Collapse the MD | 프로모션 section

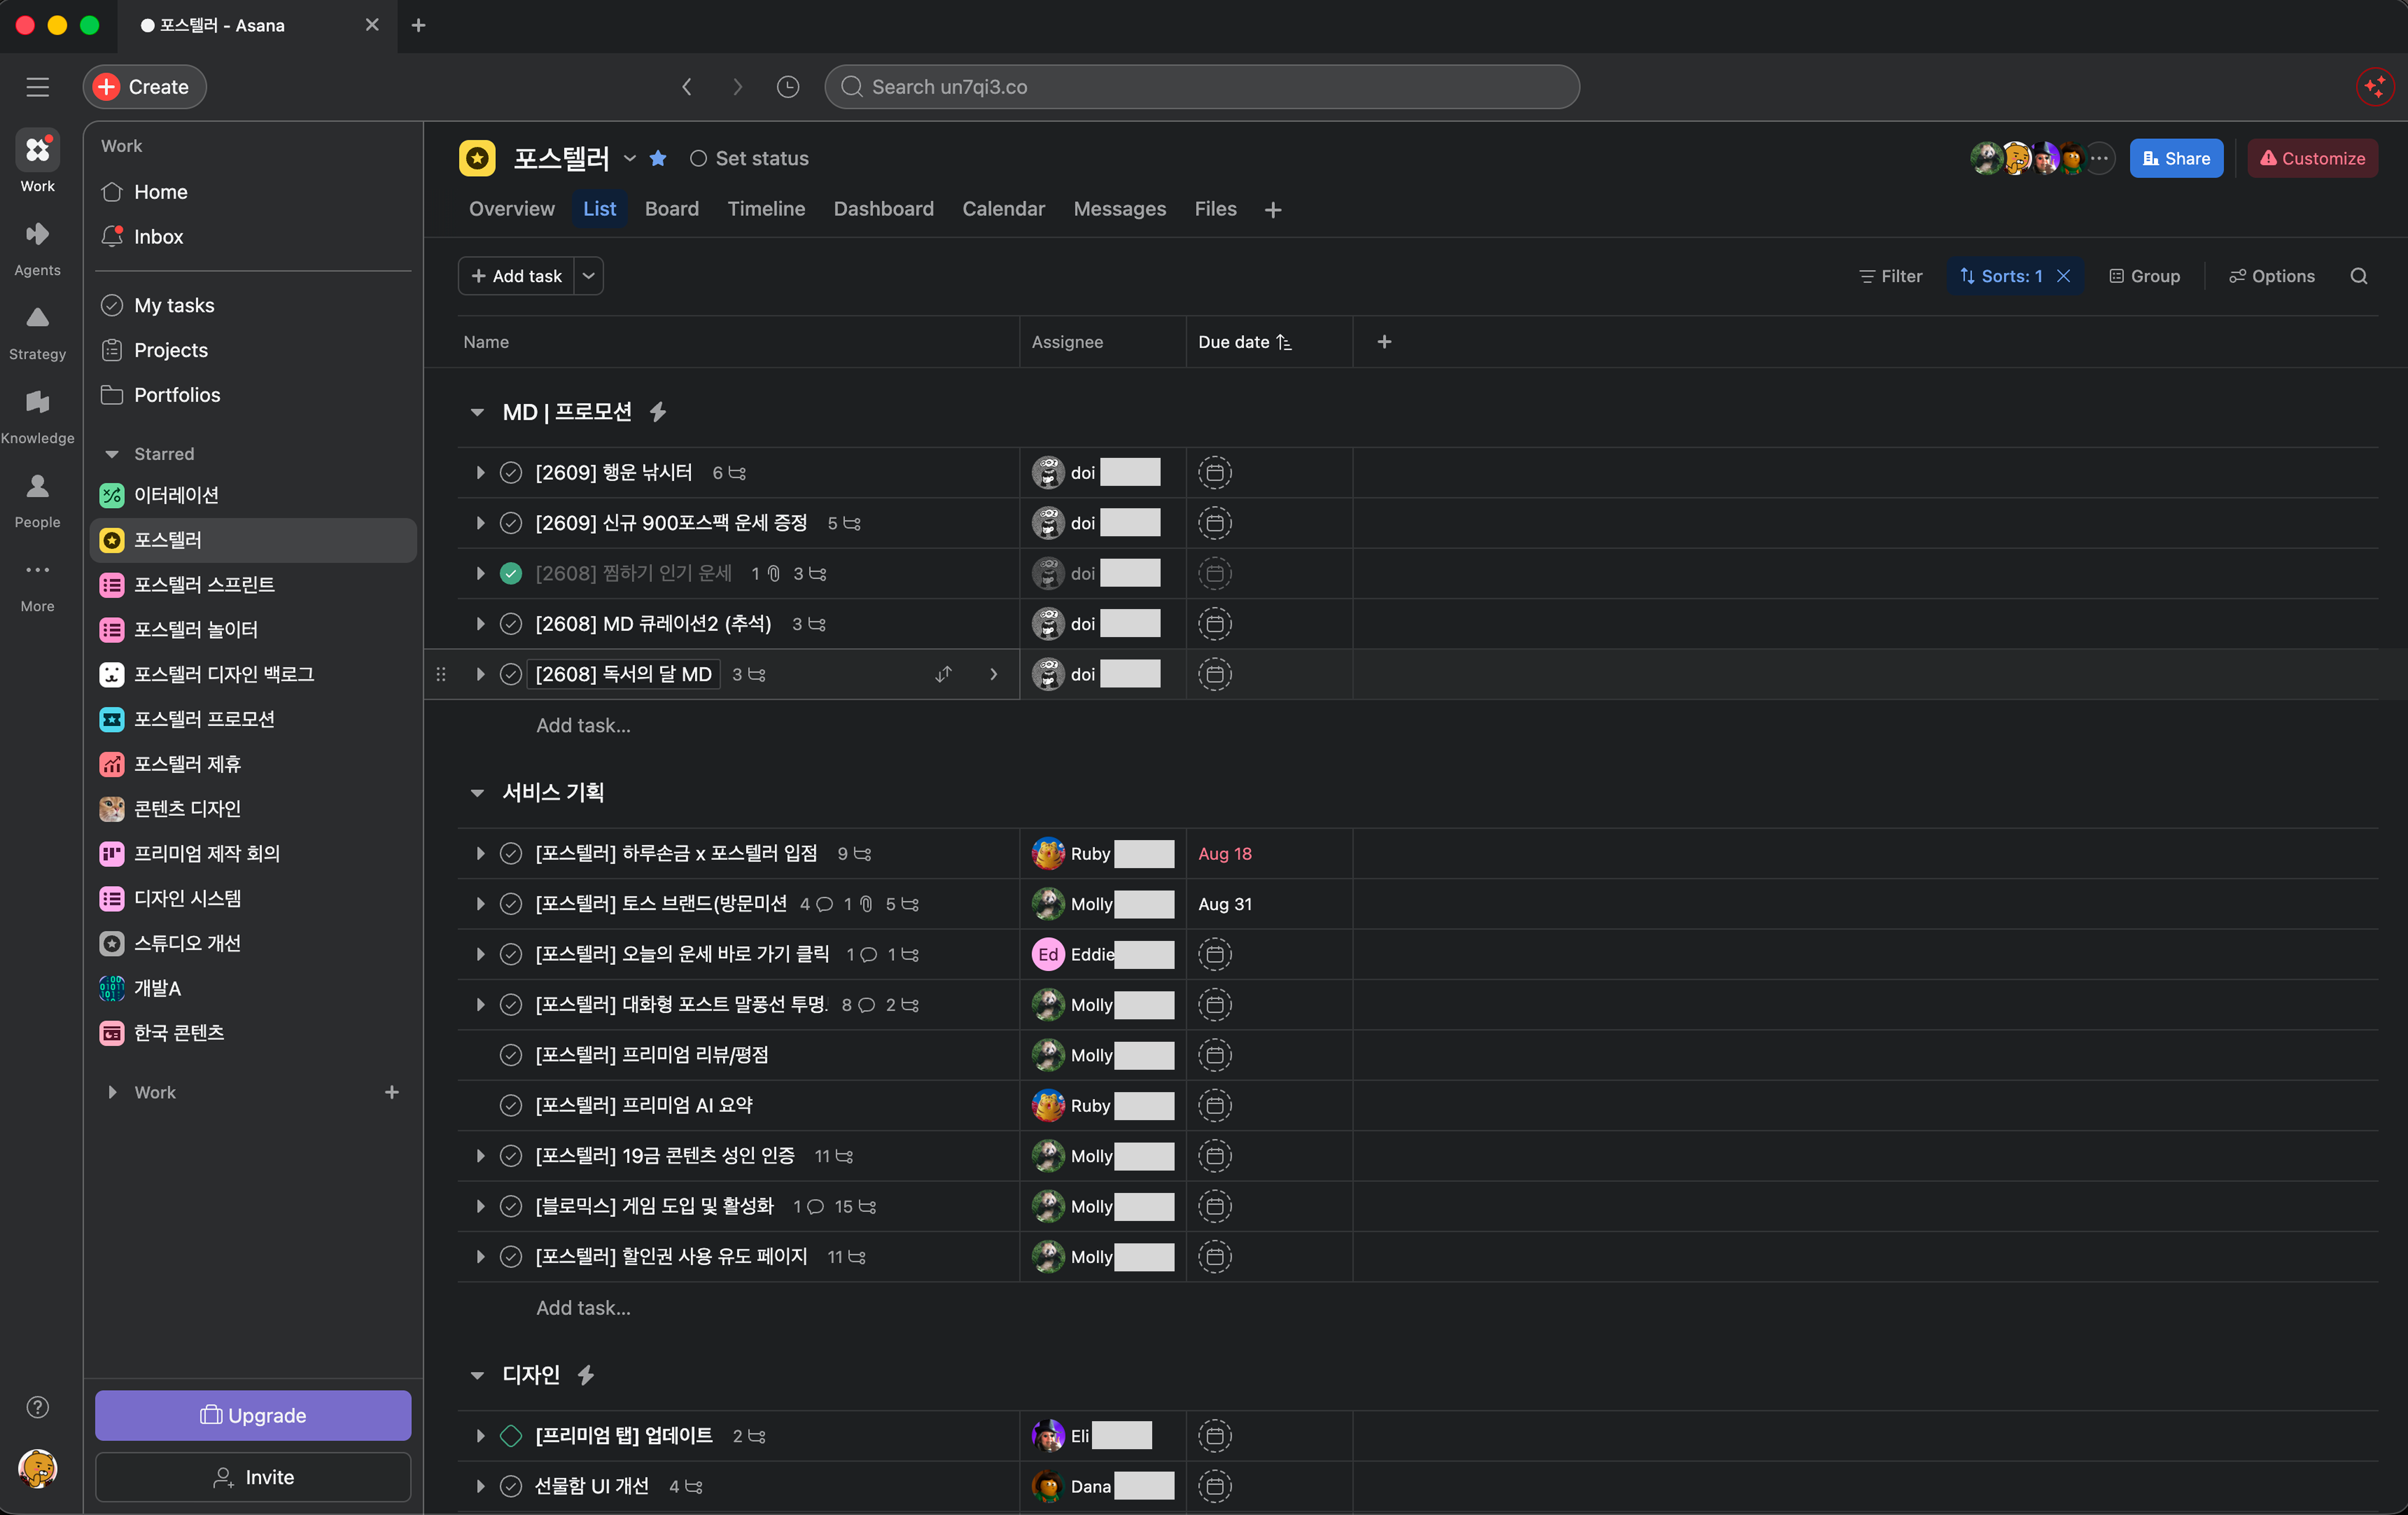[x=477, y=412]
